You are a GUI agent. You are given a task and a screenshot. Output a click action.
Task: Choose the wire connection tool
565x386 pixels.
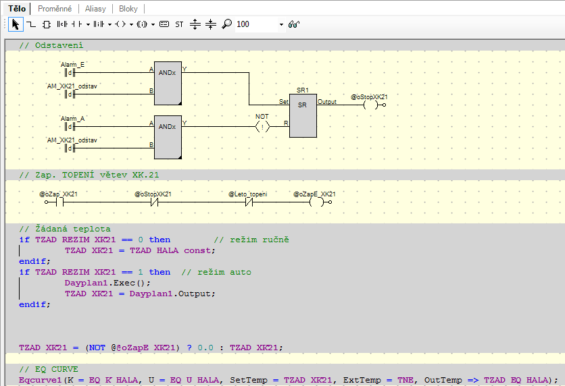30,24
